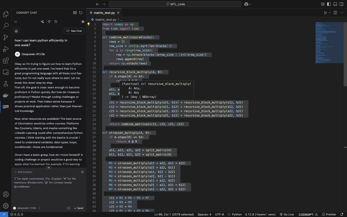The width and height of the screenshot is (347, 217).
Task: Open Run and Debug view
Action: tap(6, 49)
